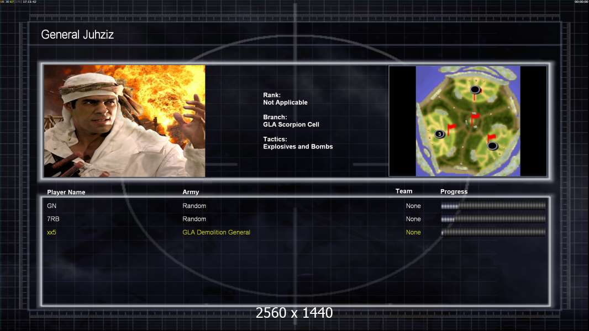Click the xx5 loading progress bar
Image resolution: width=589 pixels, height=331 pixels.
pyautogui.click(x=493, y=232)
